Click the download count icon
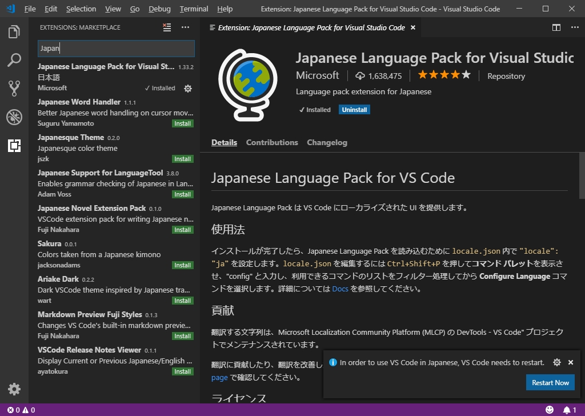This screenshot has width=585, height=416. click(360, 76)
